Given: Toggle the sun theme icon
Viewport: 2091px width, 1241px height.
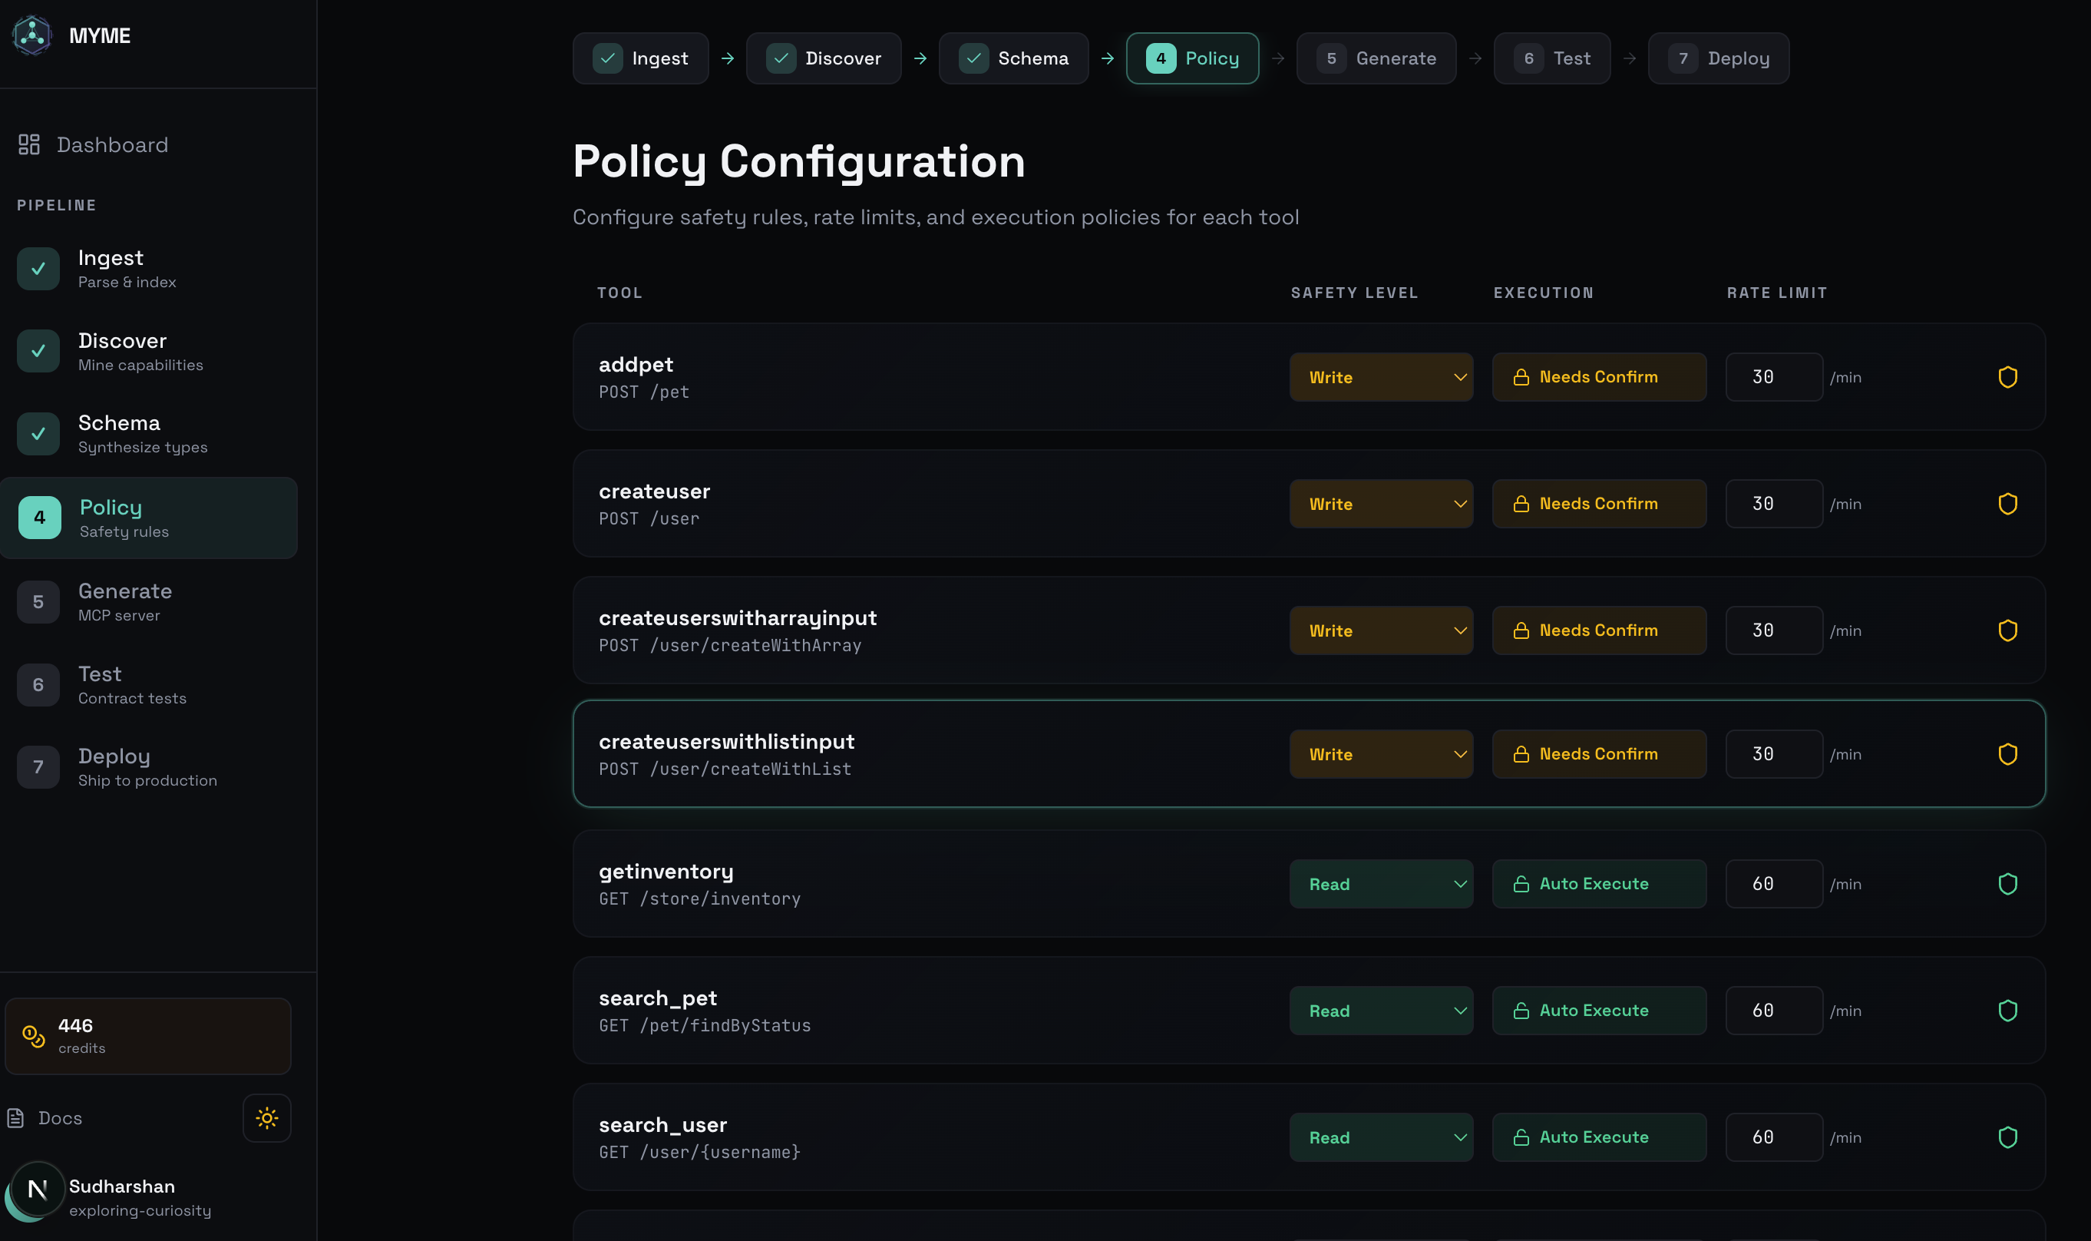Looking at the screenshot, I should [266, 1118].
